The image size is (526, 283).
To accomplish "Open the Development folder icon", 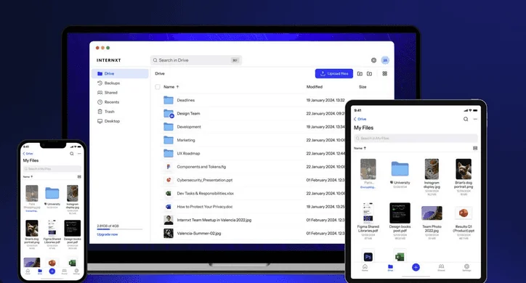I will point(169,126).
